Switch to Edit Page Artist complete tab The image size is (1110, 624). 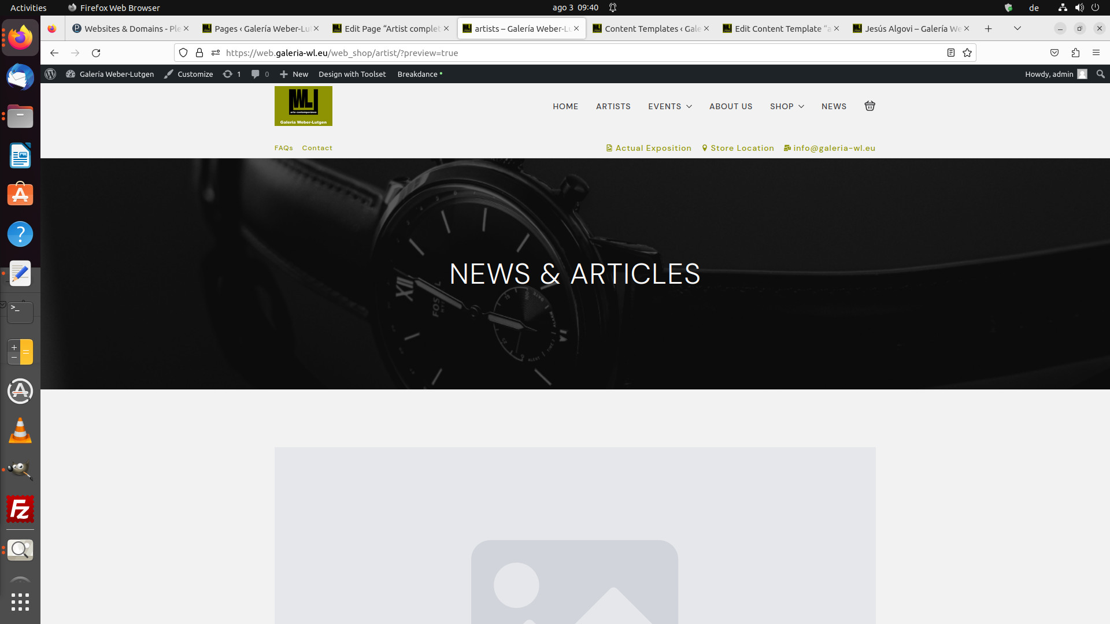(387, 28)
